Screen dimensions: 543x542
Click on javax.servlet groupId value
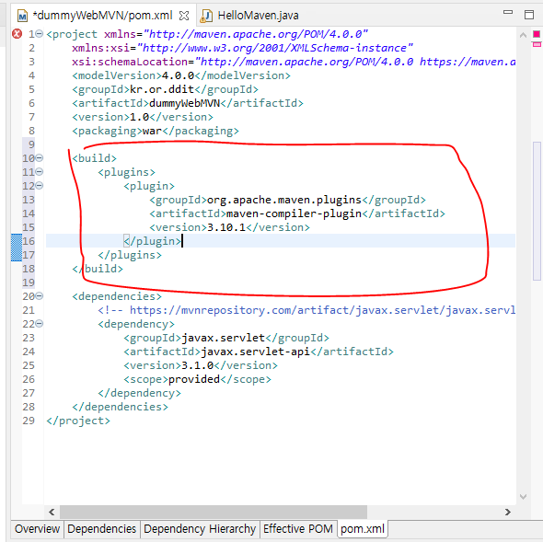pyautogui.click(x=223, y=338)
